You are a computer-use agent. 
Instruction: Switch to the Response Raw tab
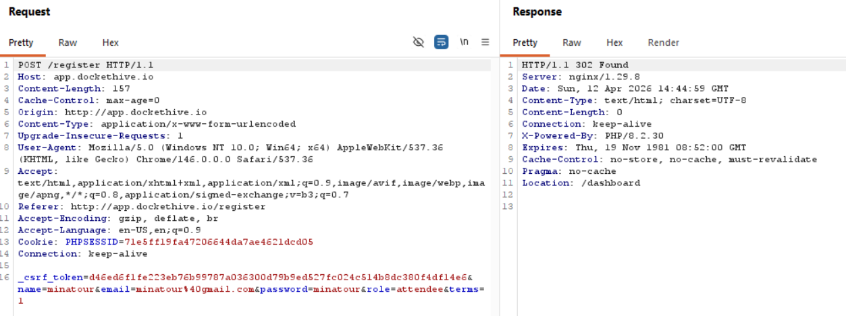coord(571,42)
